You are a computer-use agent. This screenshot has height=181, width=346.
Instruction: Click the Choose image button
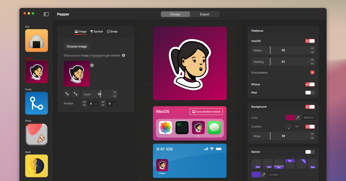point(76,46)
